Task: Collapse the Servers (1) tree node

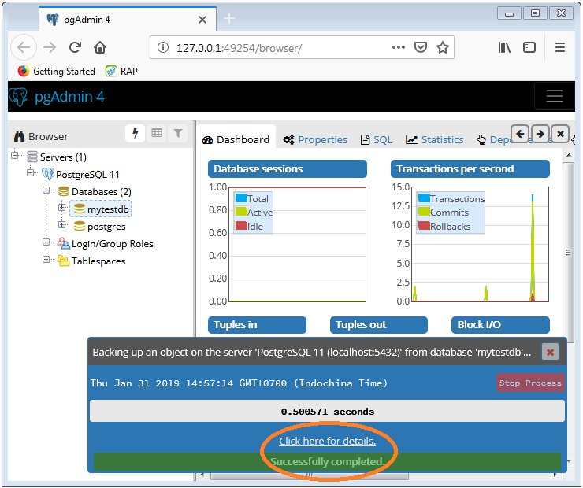Action: click(15, 155)
